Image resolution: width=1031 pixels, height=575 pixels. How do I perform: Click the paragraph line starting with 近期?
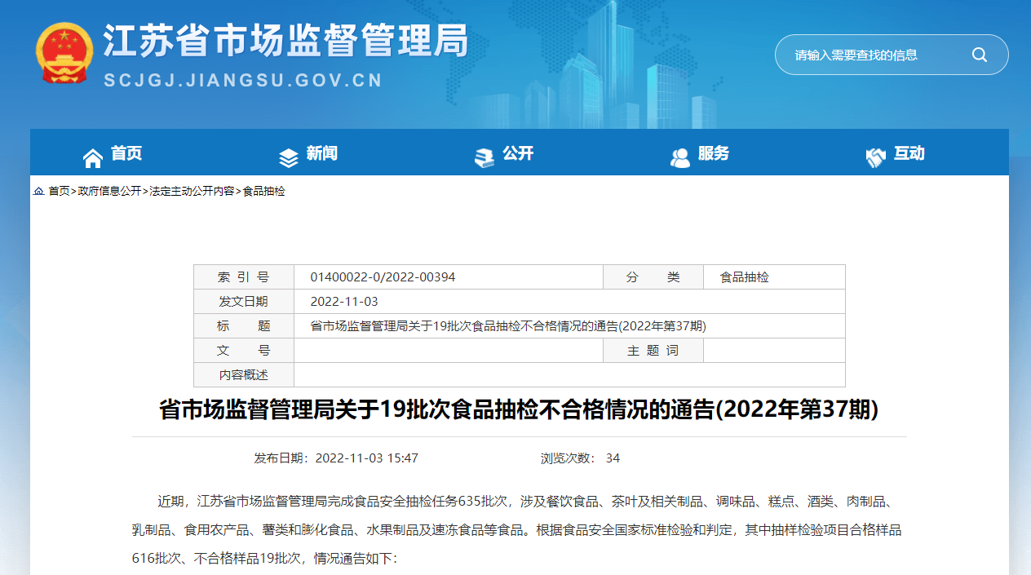pyautogui.click(x=530, y=501)
